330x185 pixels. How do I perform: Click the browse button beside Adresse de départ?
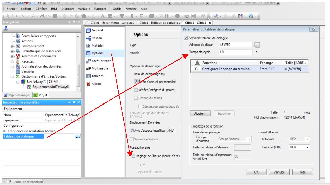tap(257, 45)
